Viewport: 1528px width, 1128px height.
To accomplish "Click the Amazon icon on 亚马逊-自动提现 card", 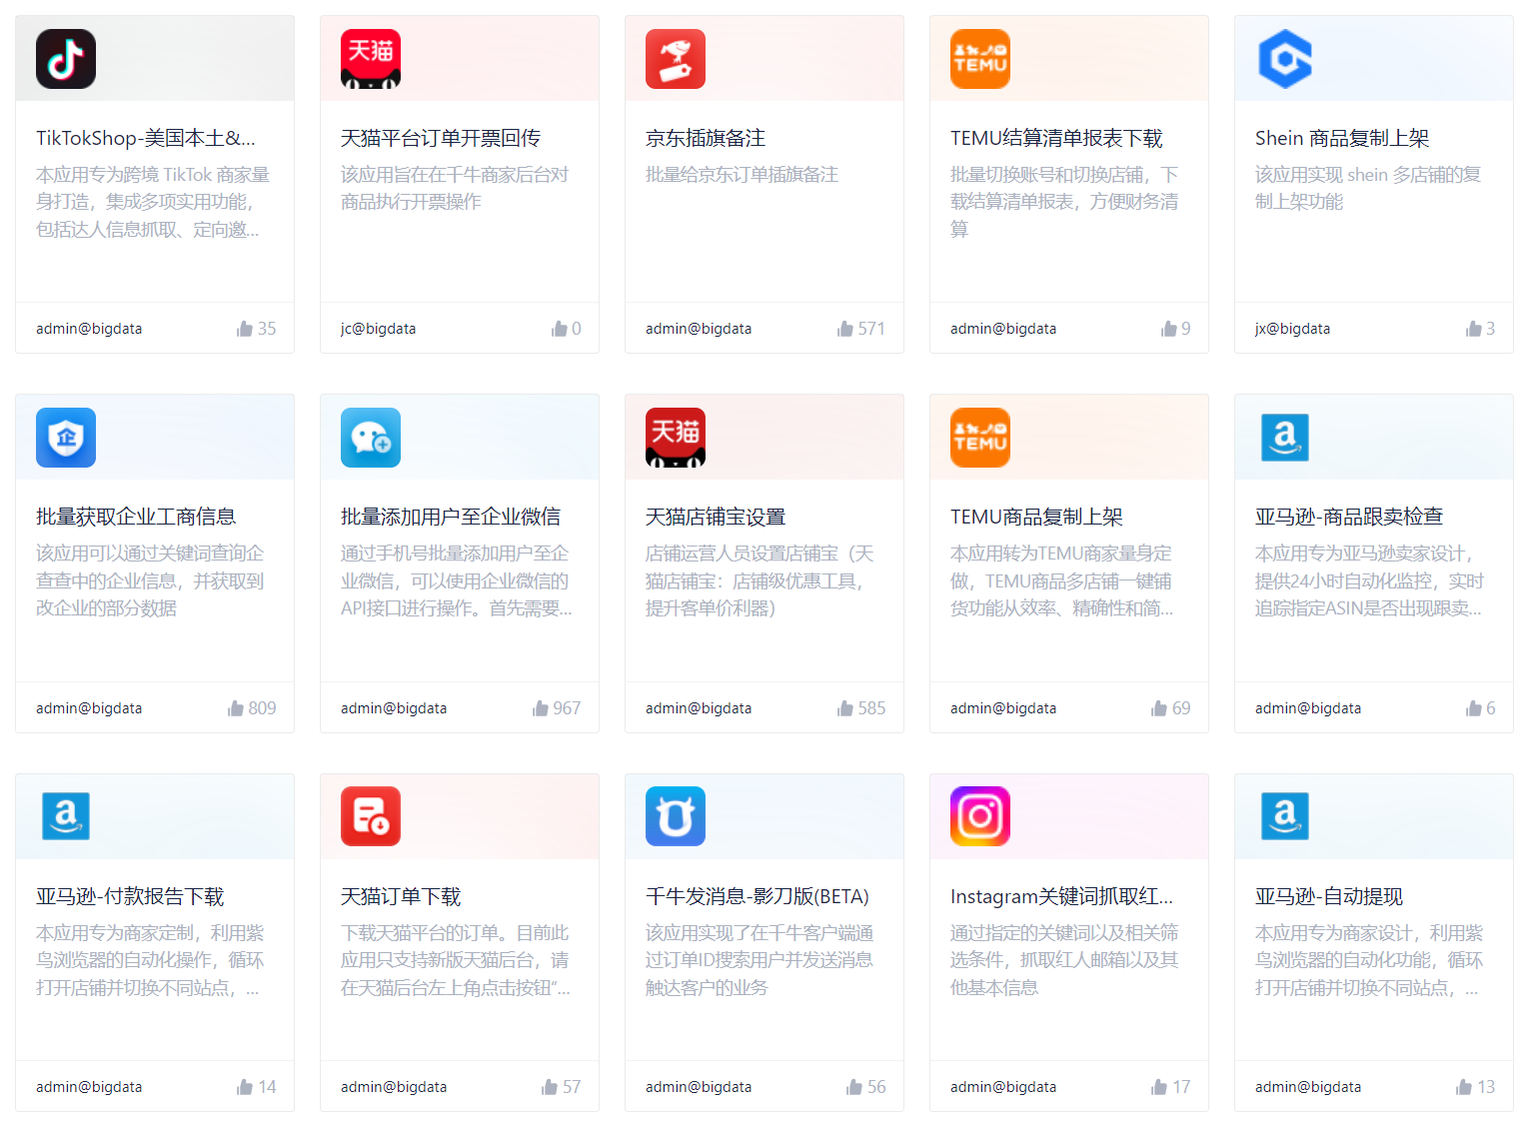I will pyautogui.click(x=1285, y=816).
